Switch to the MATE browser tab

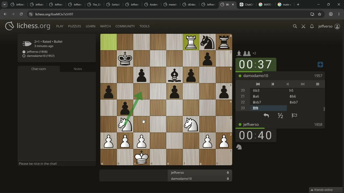click(x=266, y=5)
